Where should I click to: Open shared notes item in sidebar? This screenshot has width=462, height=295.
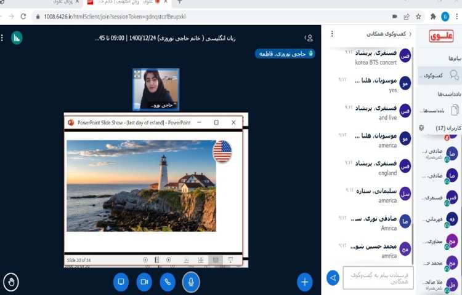point(439,110)
